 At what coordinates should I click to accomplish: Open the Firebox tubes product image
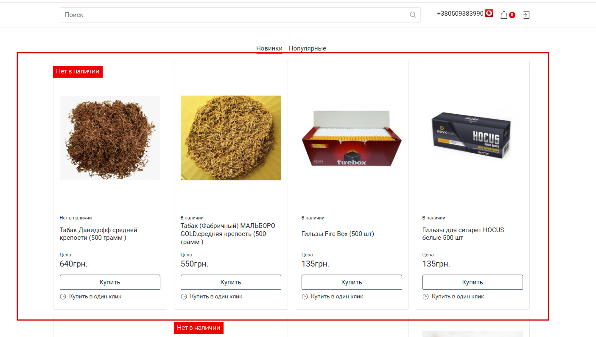[x=352, y=138]
